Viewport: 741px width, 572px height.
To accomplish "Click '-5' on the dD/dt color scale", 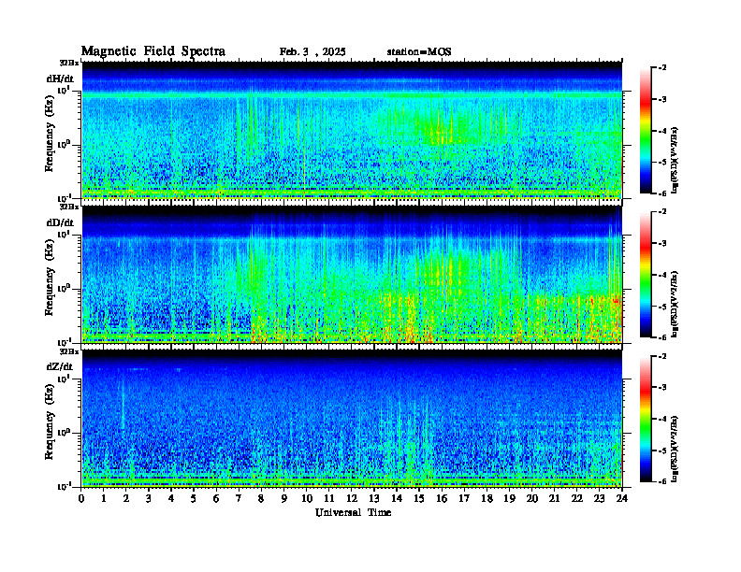I will click(x=662, y=307).
